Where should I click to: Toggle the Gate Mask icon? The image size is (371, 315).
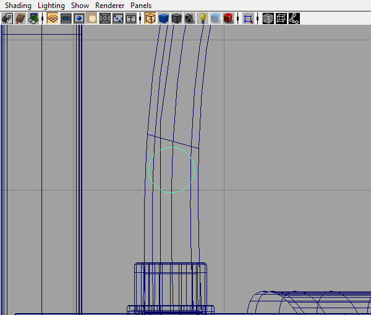92,19
